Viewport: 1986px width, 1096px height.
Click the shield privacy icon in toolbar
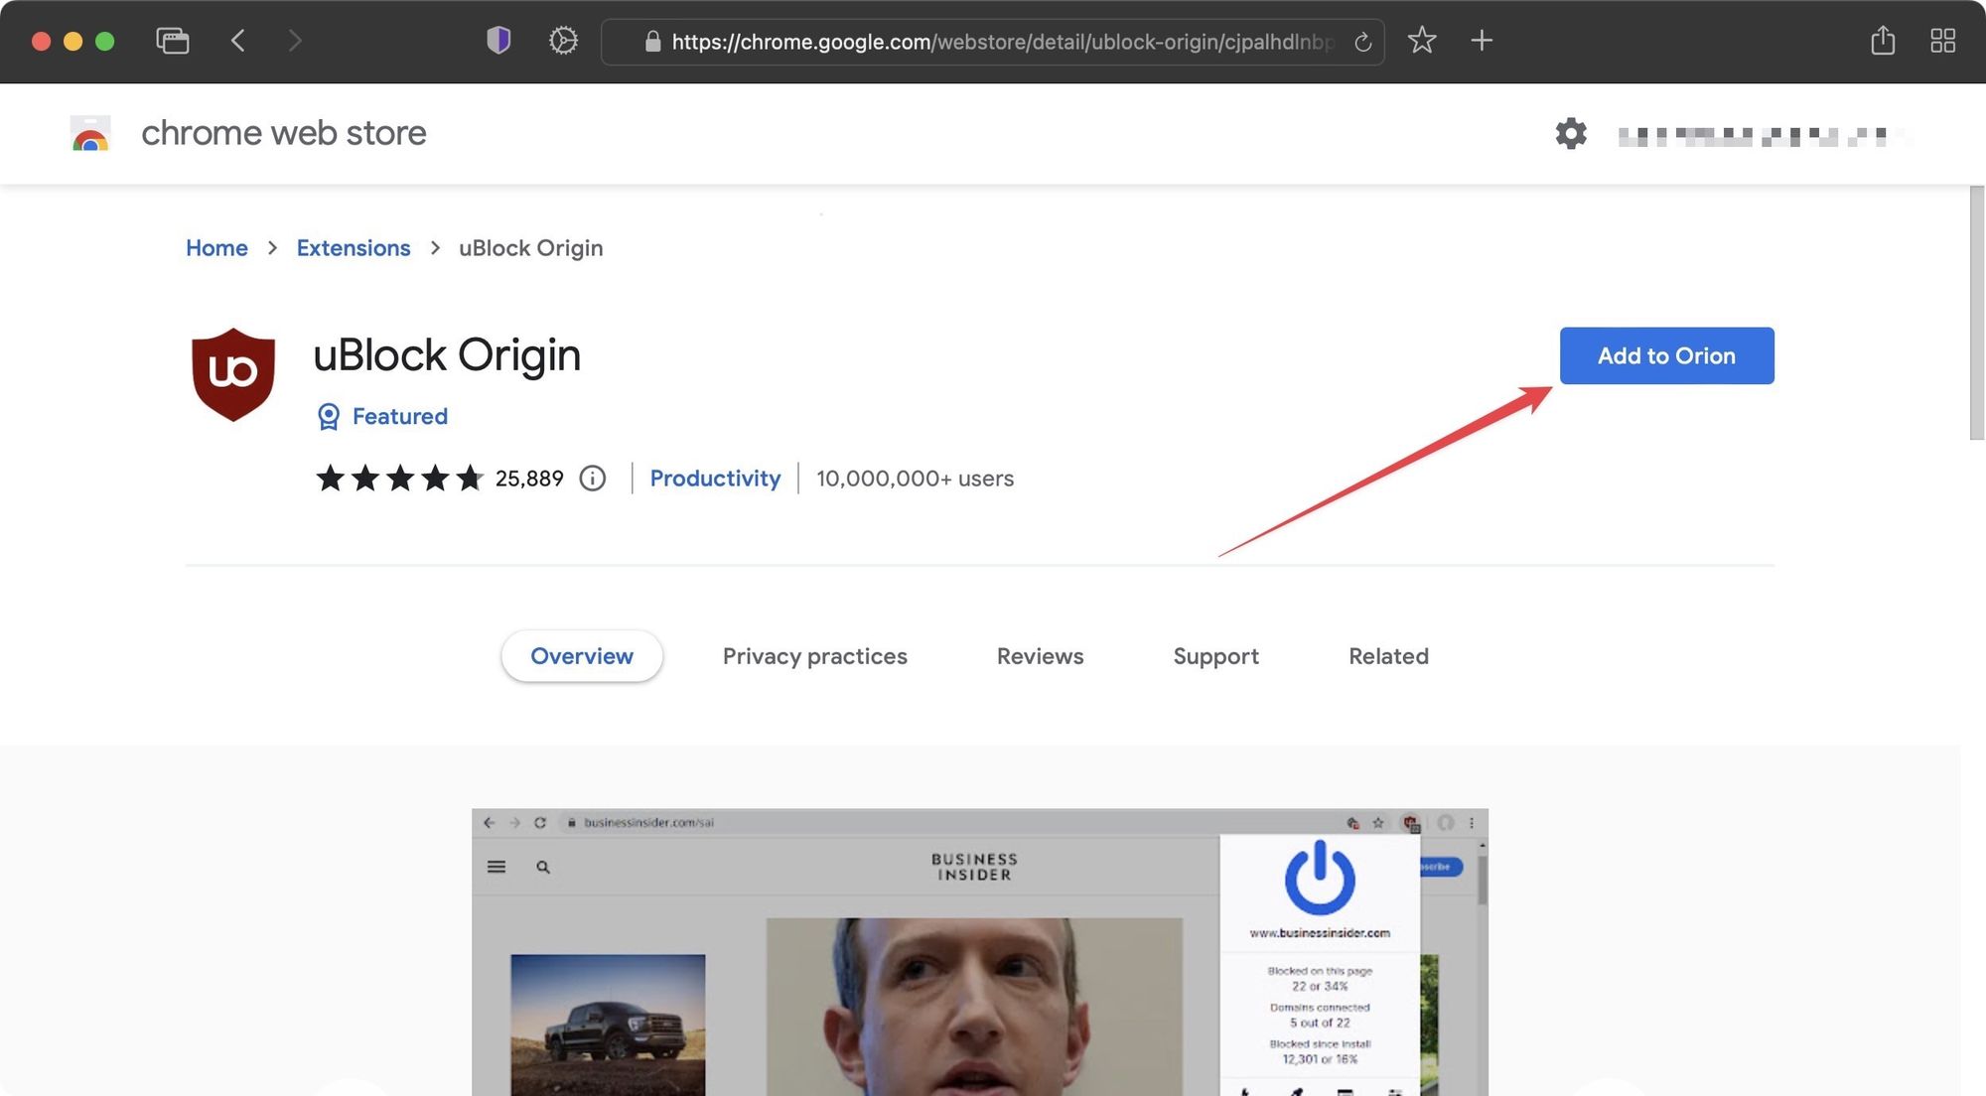(498, 41)
